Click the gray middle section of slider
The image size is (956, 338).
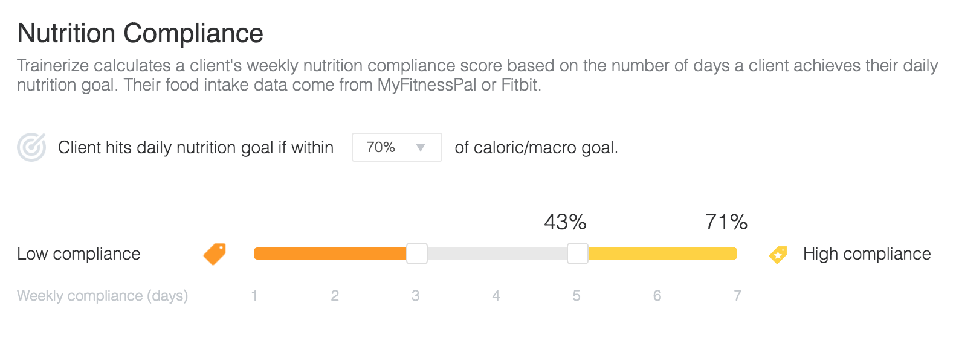click(x=497, y=253)
